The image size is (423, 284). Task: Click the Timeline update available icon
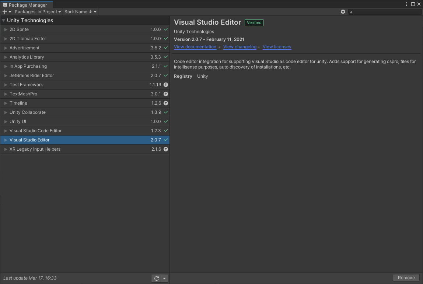tap(166, 103)
